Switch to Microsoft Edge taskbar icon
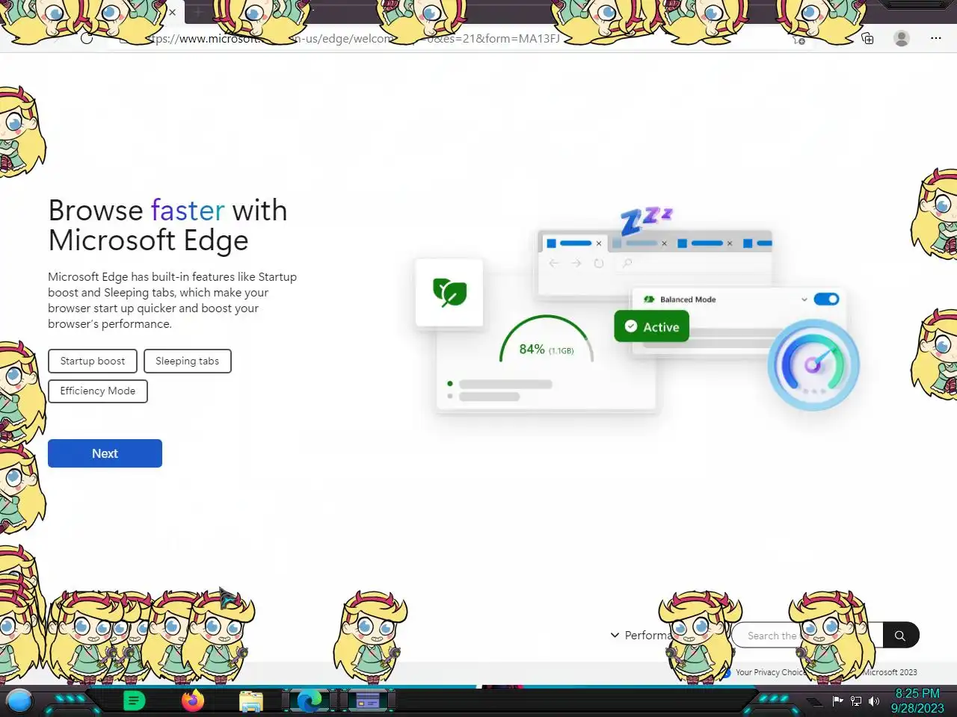This screenshot has width=957, height=717. tap(309, 701)
